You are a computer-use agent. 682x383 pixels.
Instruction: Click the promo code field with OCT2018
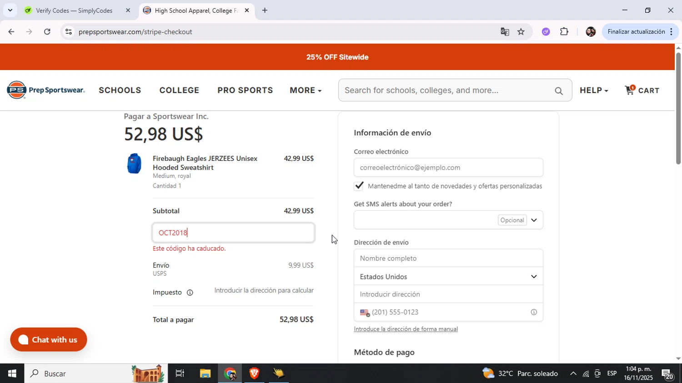pos(233,233)
